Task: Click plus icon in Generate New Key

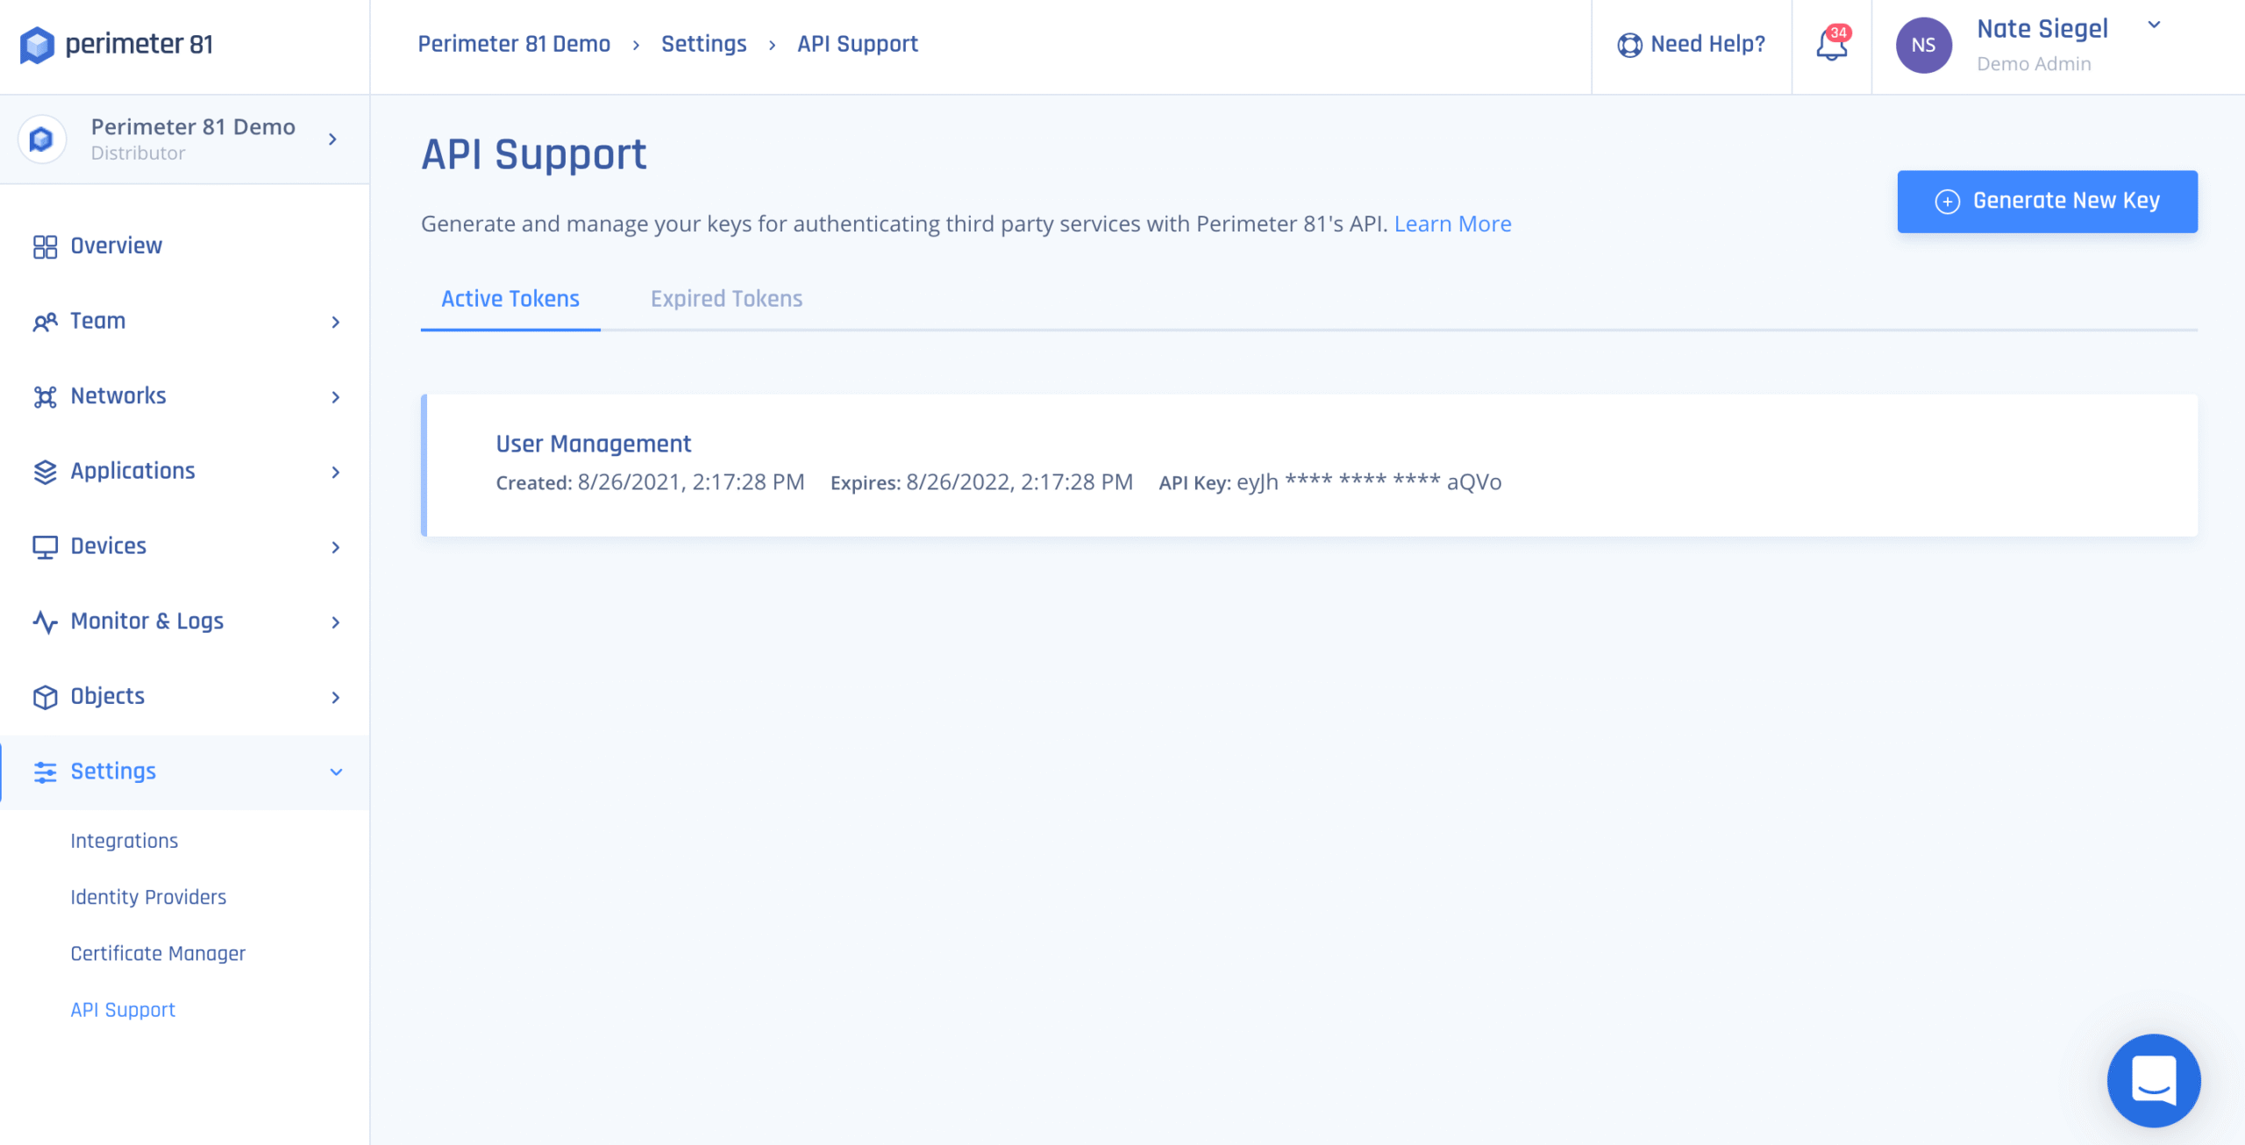Action: (x=1947, y=202)
